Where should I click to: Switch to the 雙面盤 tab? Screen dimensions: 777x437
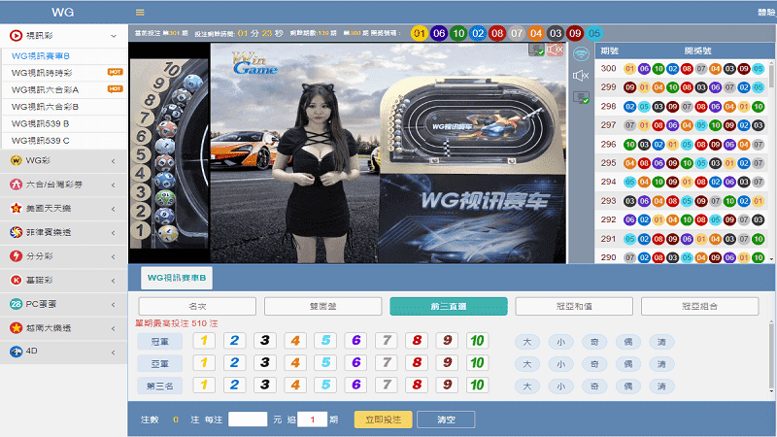[x=322, y=306]
